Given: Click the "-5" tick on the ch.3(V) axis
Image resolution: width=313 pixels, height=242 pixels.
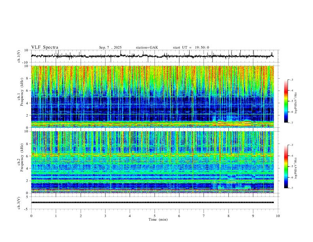Looking at the screenshot, I should pyautogui.click(x=27, y=209).
